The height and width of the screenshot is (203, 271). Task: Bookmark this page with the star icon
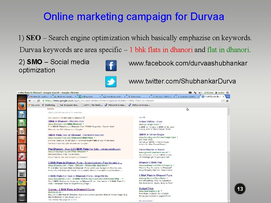click(x=223, y=101)
